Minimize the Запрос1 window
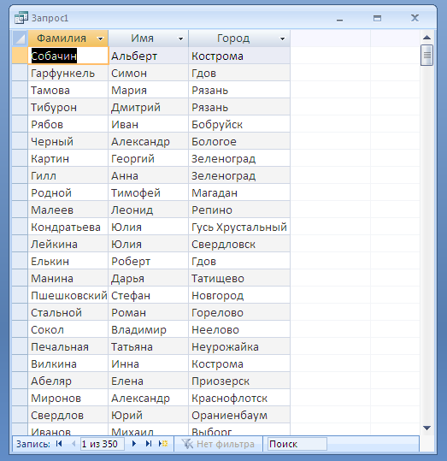Screen dimensions: 447x461 pyautogui.click(x=339, y=19)
